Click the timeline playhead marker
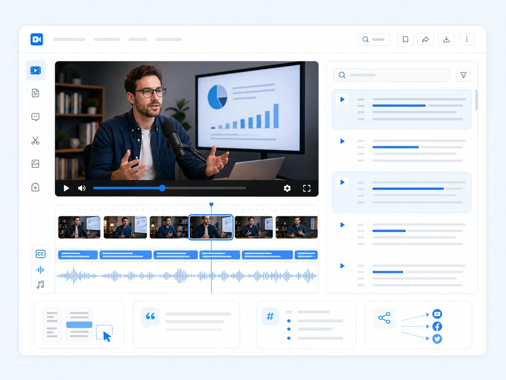This screenshot has width=506, height=380. tap(211, 204)
